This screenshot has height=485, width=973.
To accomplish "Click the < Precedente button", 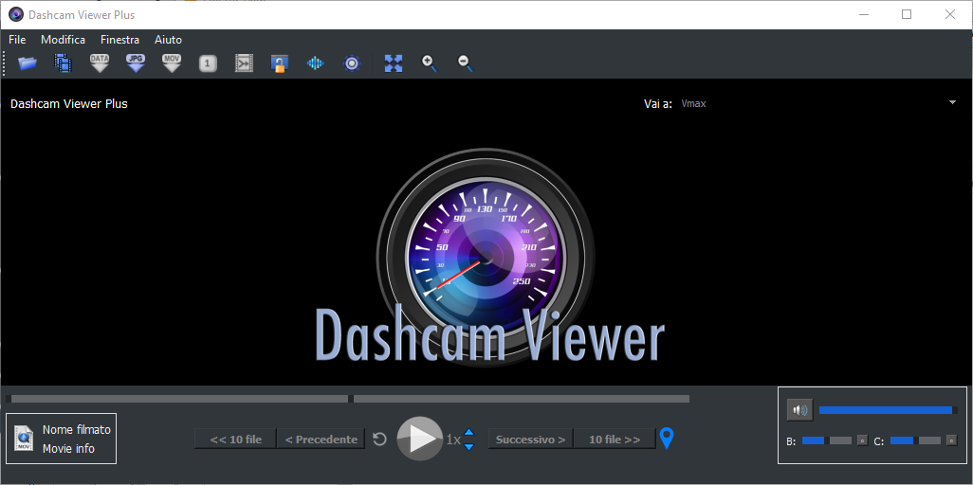I will coord(321,440).
